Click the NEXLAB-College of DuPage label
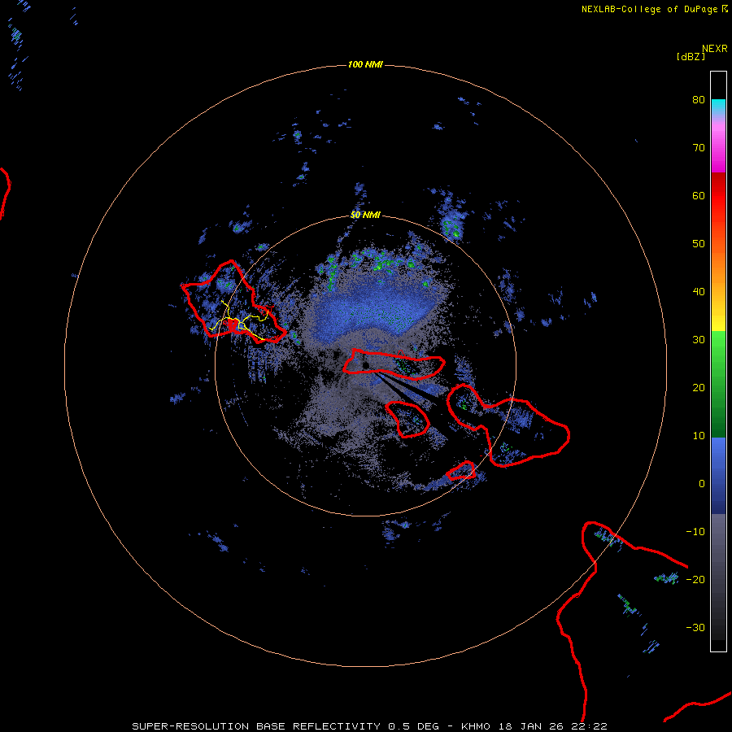The height and width of the screenshot is (732, 732). pyautogui.click(x=649, y=9)
